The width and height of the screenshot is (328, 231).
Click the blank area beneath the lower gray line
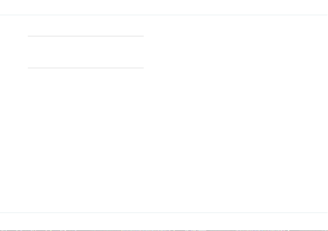tap(86, 140)
